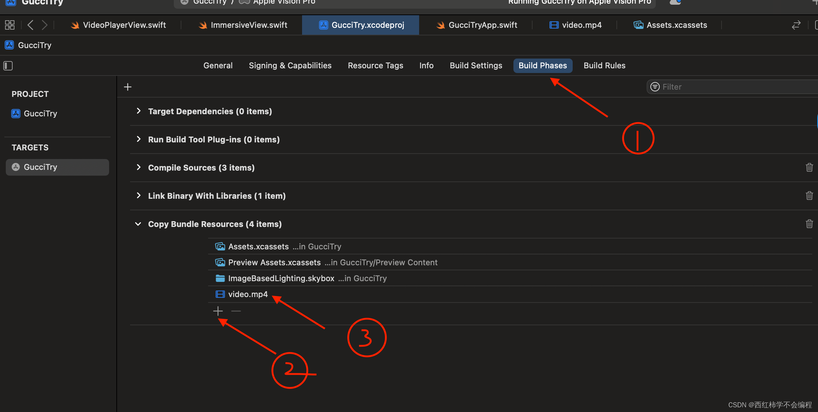Delete the Compile Sources phase with the trash icon
Image resolution: width=818 pixels, height=412 pixels.
809,167
